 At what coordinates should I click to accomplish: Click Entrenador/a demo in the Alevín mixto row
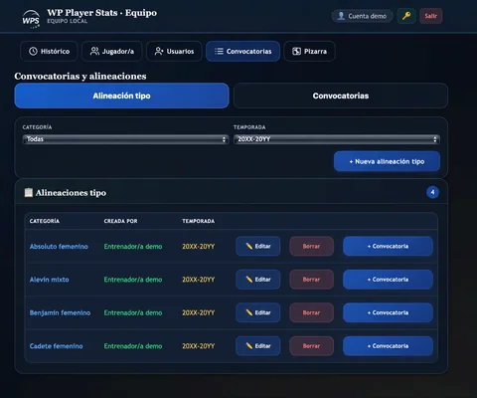[x=133, y=280]
